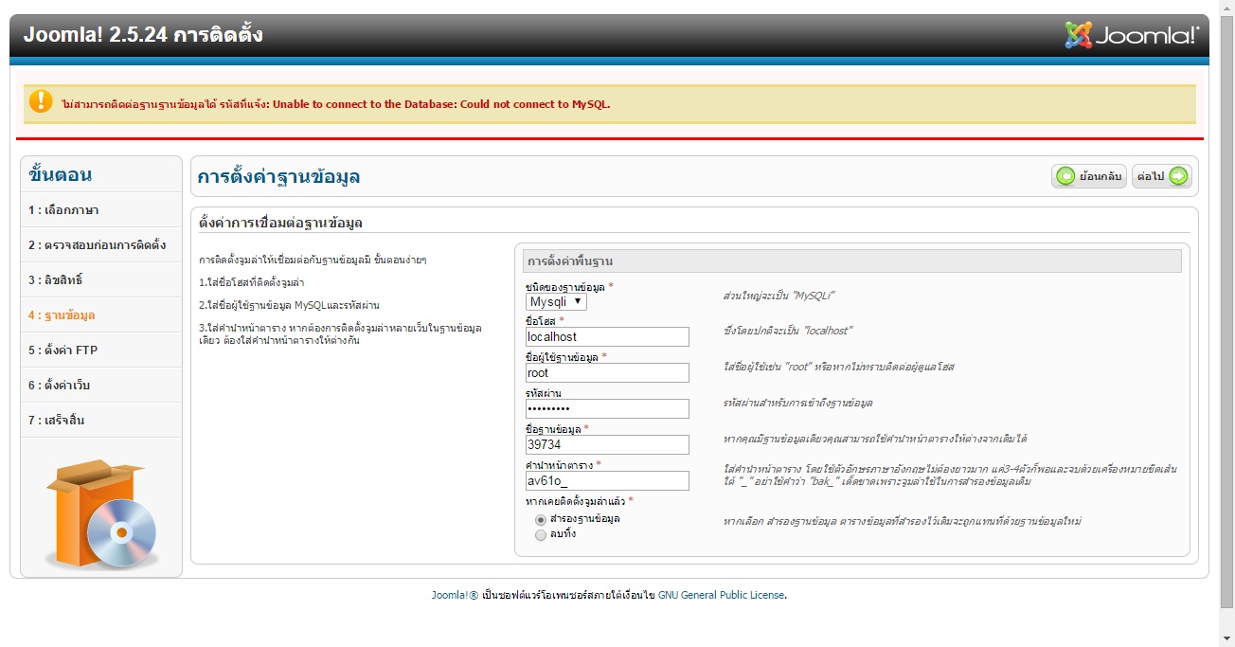
Task: Go to step 1 เลือกภาษา
Action: [101, 209]
